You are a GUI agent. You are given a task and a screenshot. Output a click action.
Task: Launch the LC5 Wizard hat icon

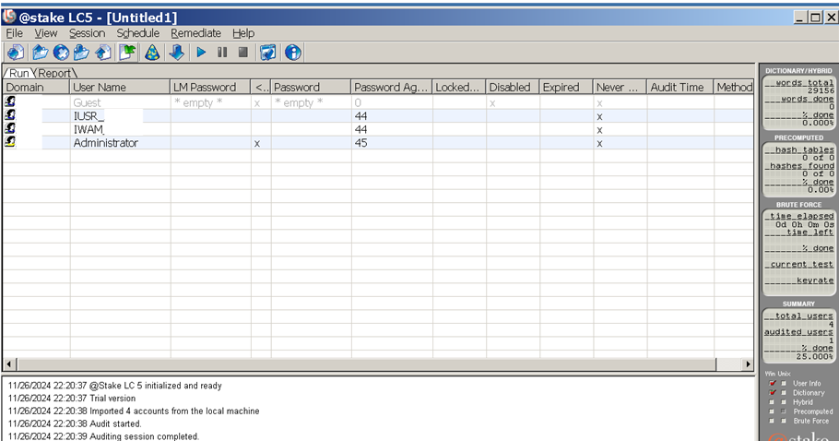click(152, 53)
